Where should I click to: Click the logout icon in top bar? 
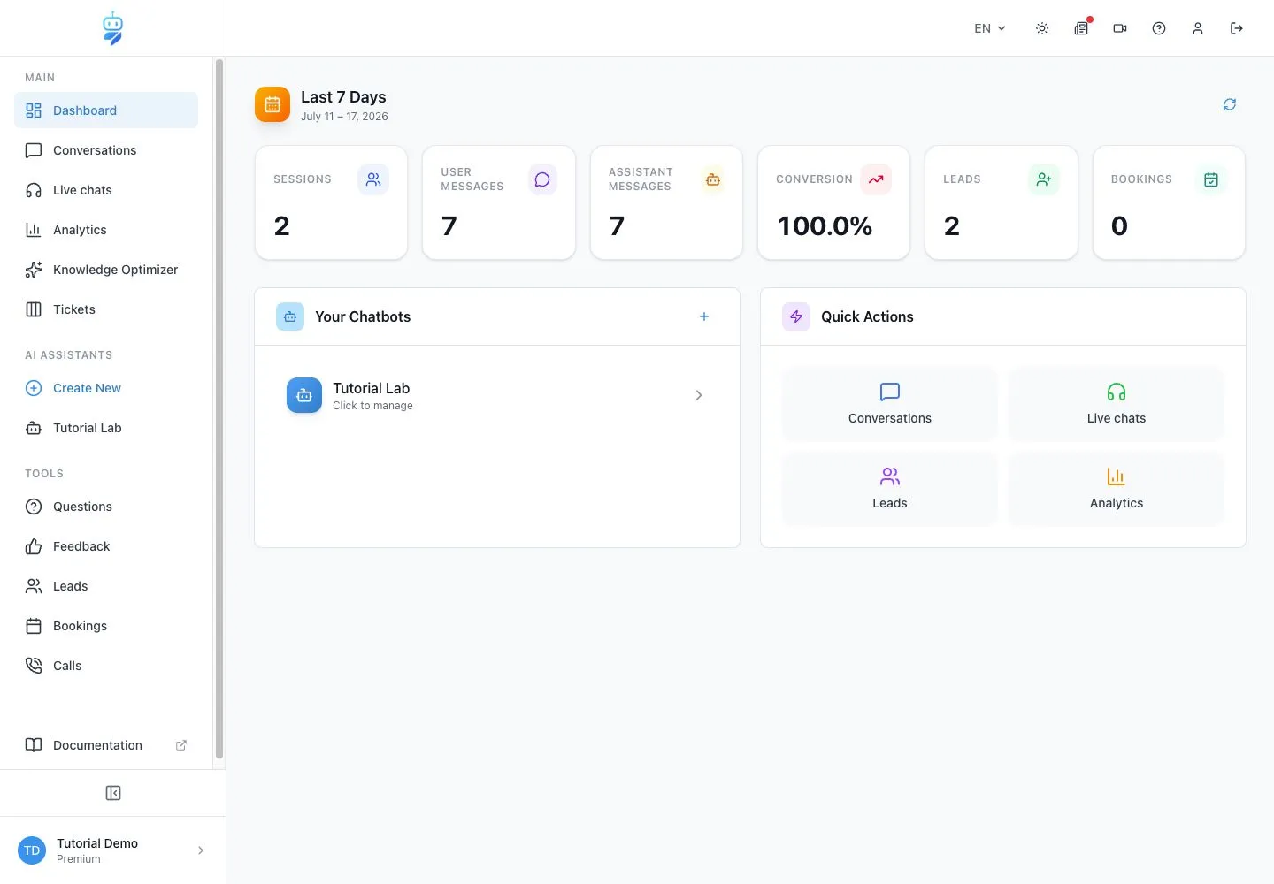(1237, 28)
